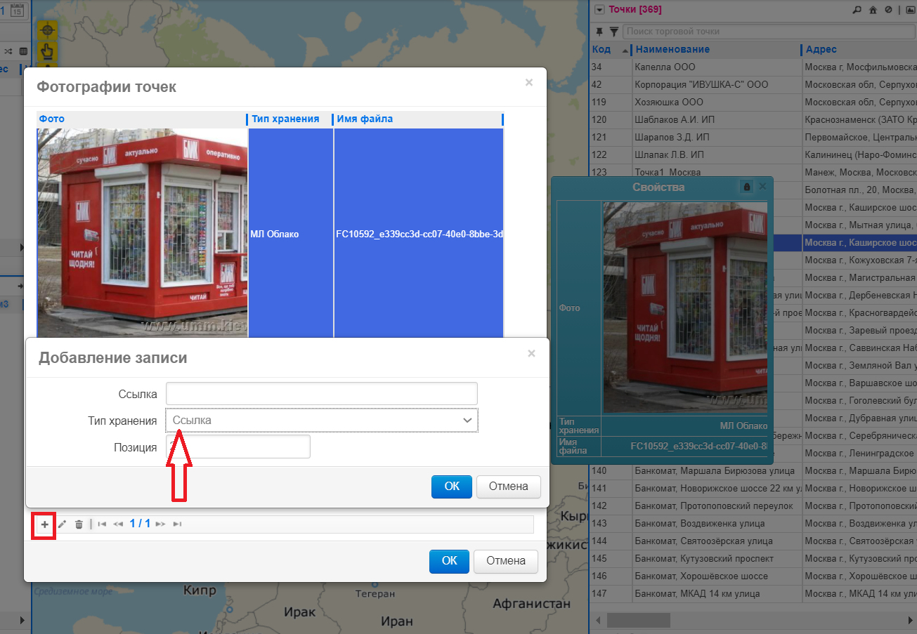Select row Точка1_Москва
Image resolution: width=917 pixels, height=634 pixels.
point(753,172)
